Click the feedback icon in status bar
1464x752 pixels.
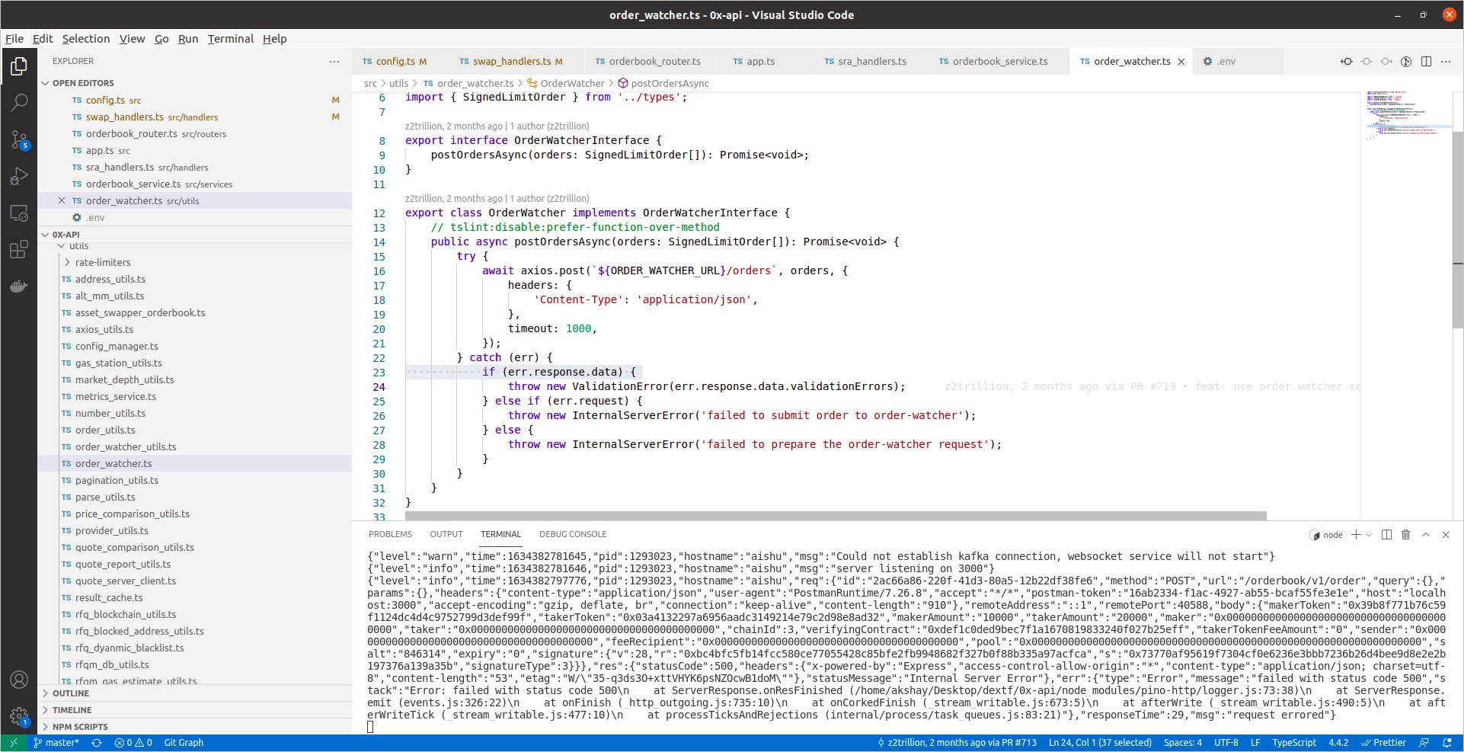pyautogui.click(x=1424, y=743)
